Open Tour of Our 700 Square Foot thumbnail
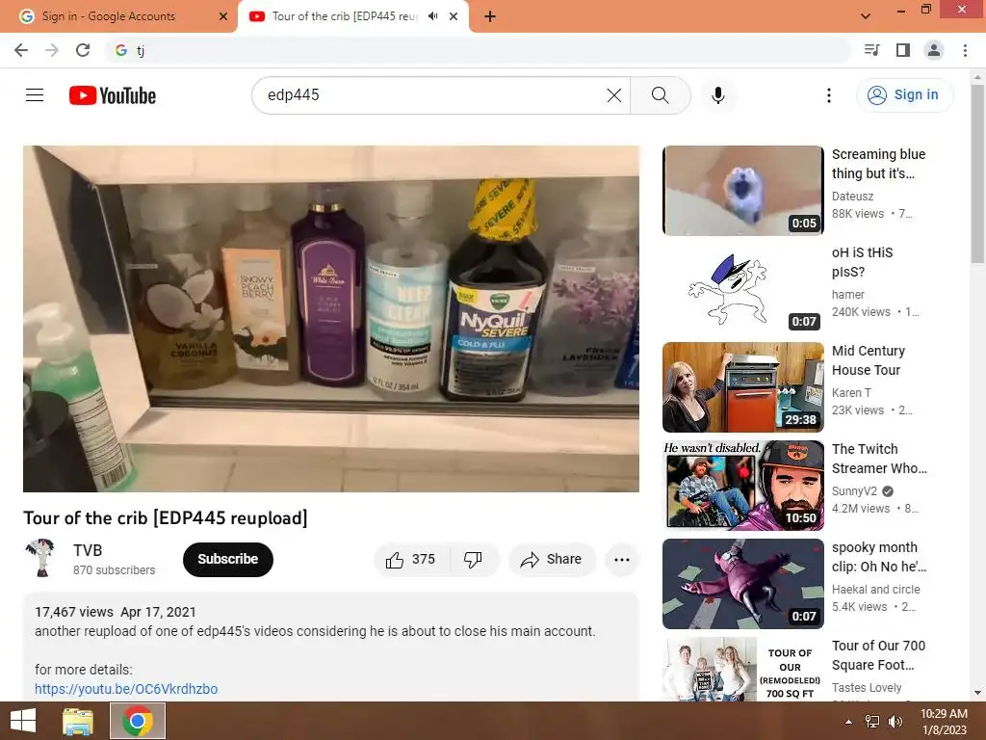 tap(742, 669)
